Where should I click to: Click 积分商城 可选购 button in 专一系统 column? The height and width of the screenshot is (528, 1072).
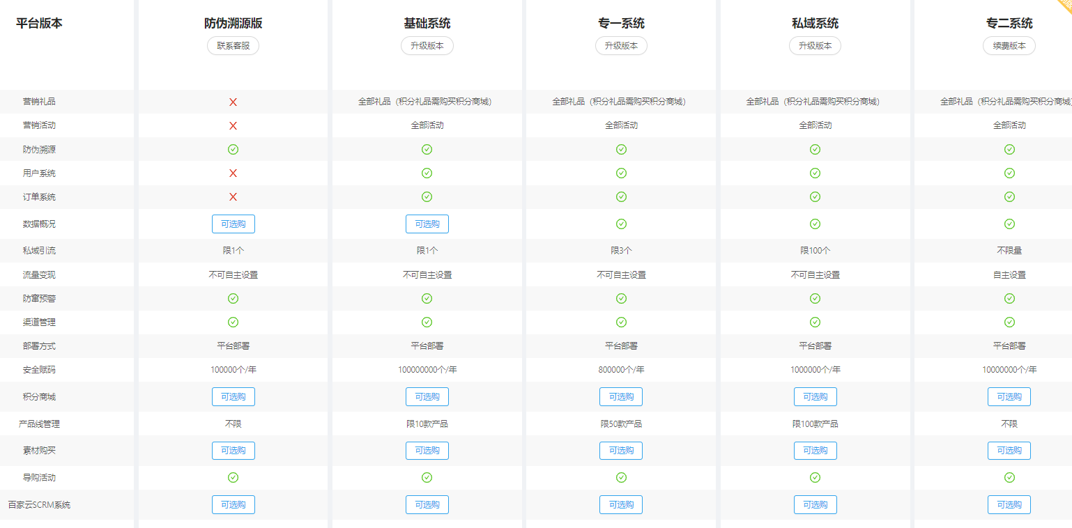[x=621, y=396]
